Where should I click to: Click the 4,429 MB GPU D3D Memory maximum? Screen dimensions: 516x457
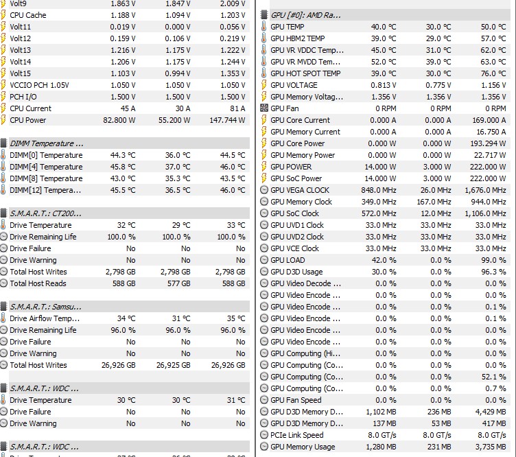[491, 412]
